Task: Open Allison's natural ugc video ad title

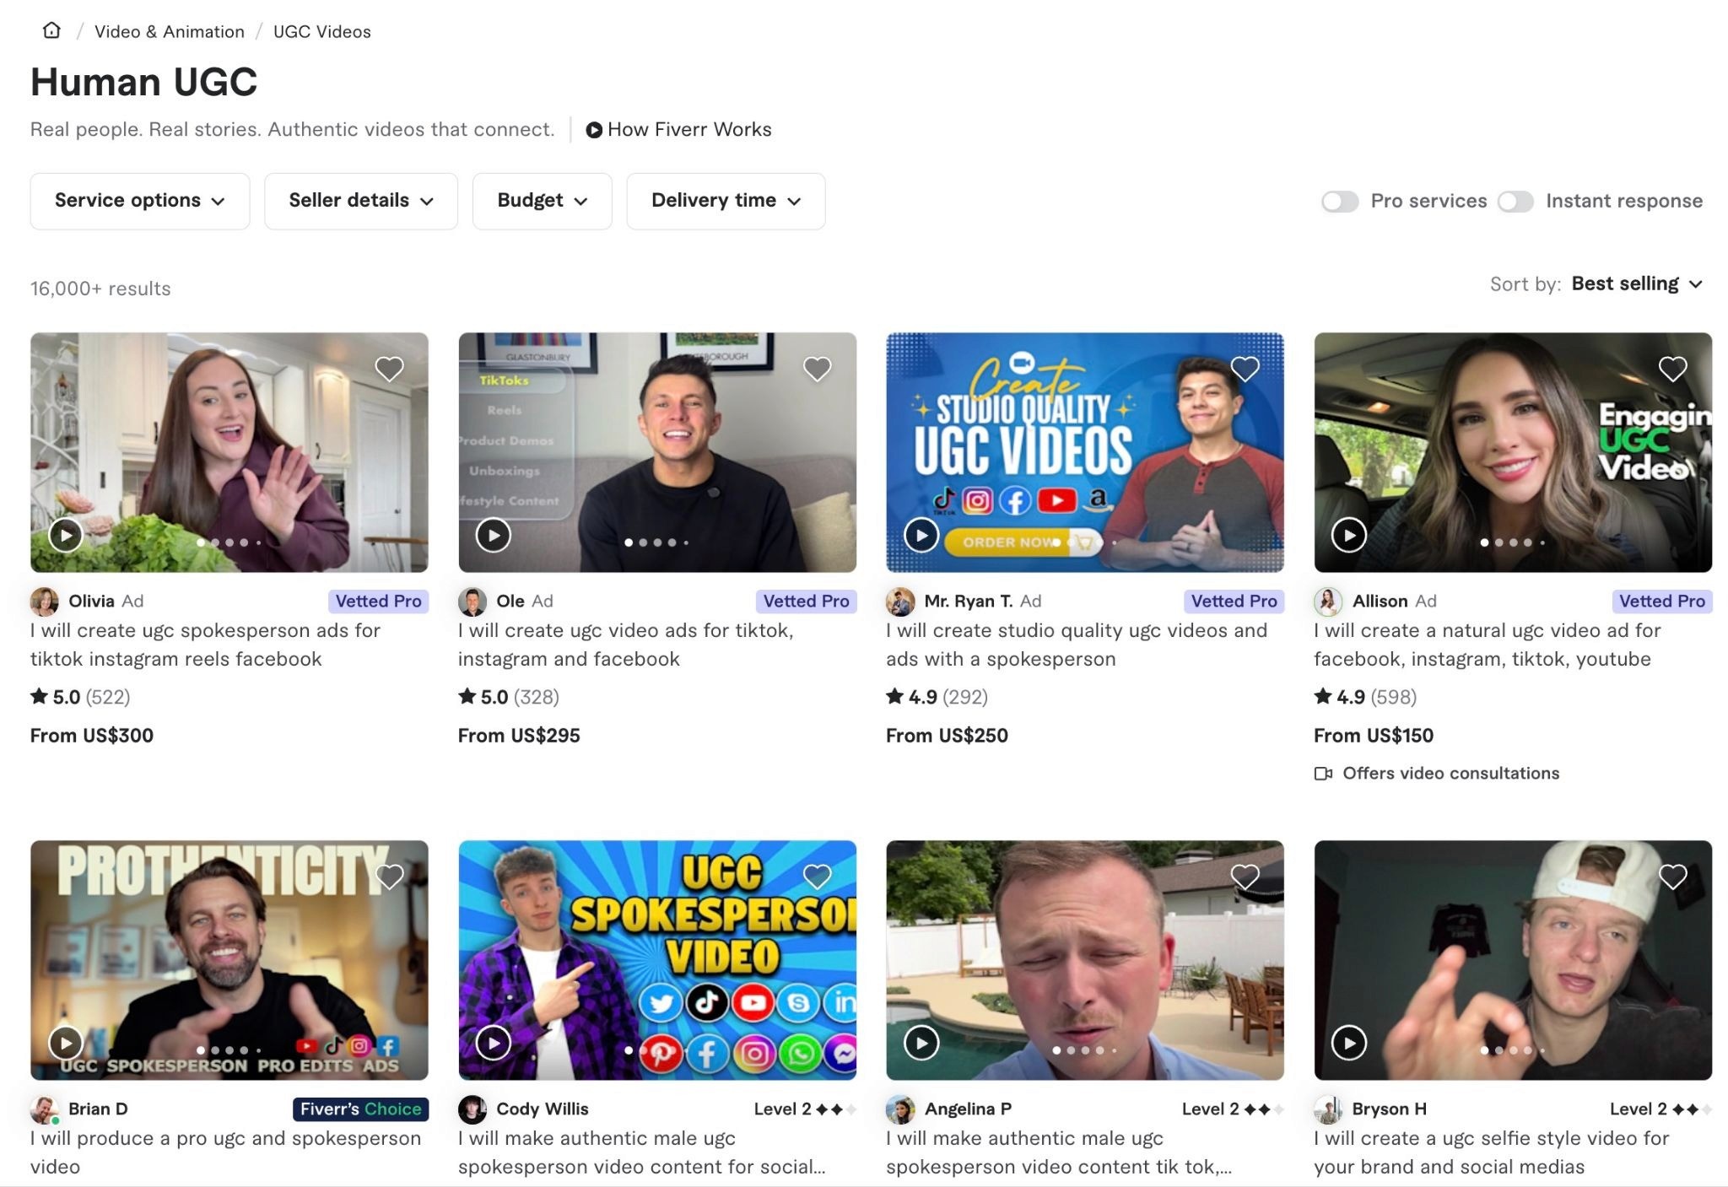Action: 1488,645
